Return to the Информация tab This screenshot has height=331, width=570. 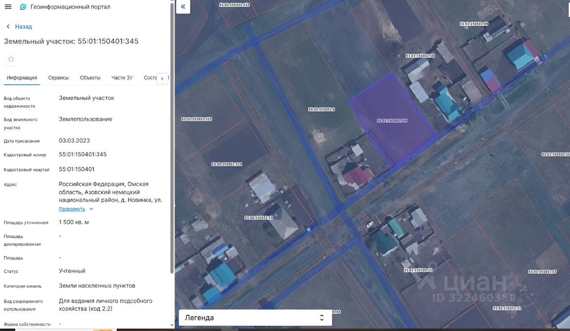click(22, 78)
